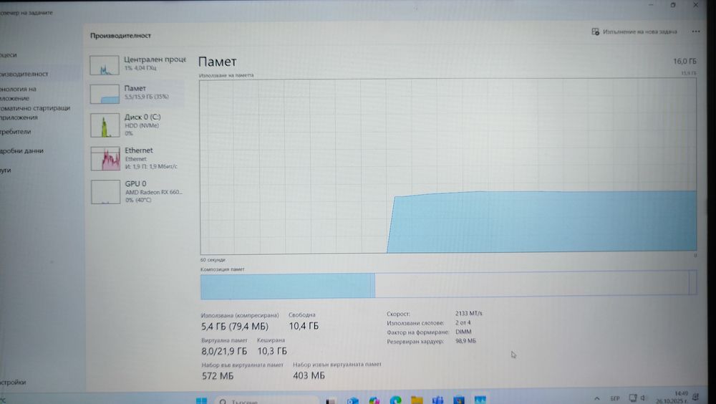The height and width of the screenshot is (404, 716).
Task: Expand the hidden system tray icons chevron
Action: [x=597, y=398]
